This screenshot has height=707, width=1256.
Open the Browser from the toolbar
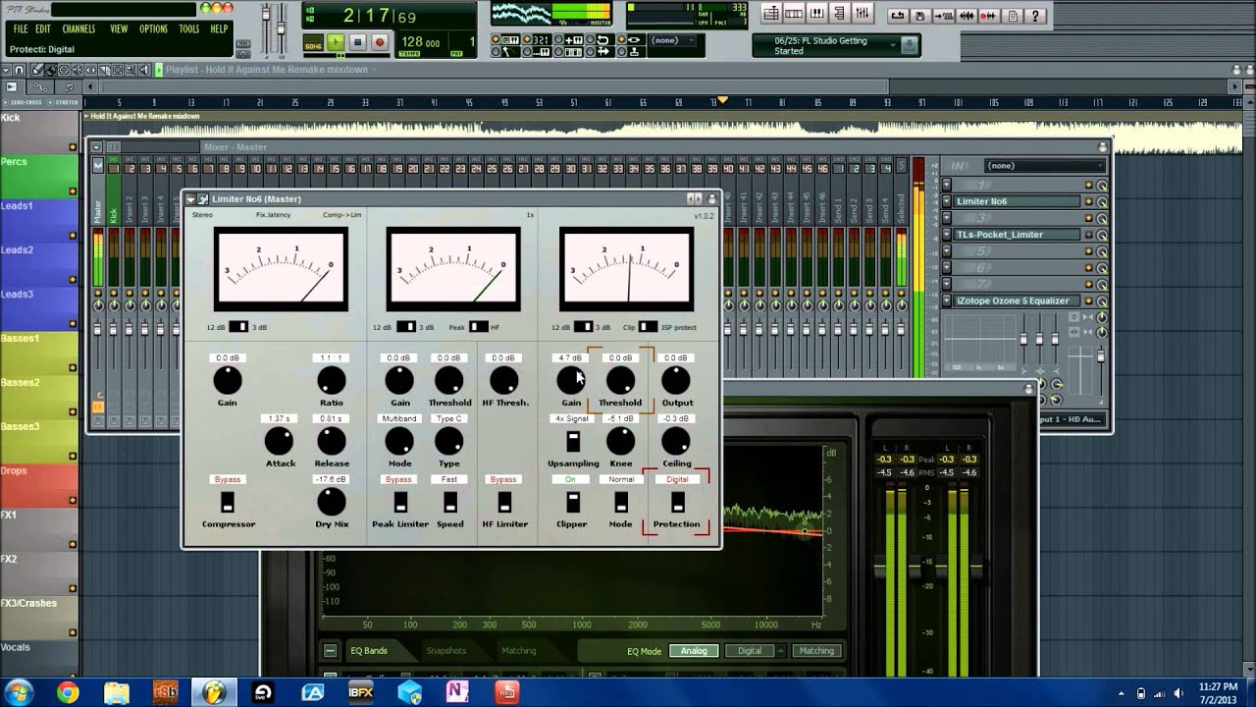pos(840,14)
